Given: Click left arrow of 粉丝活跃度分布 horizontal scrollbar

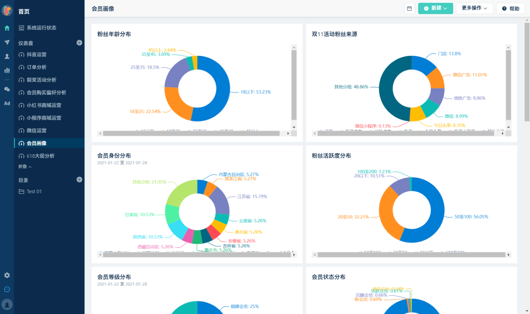Looking at the screenshot, I should (315, 255).
